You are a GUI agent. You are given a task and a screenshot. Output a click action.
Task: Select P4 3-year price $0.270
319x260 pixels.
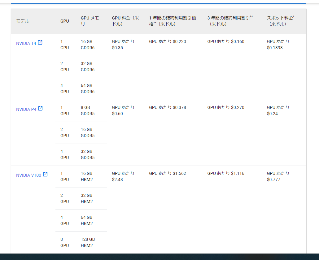tap(226, 107)
